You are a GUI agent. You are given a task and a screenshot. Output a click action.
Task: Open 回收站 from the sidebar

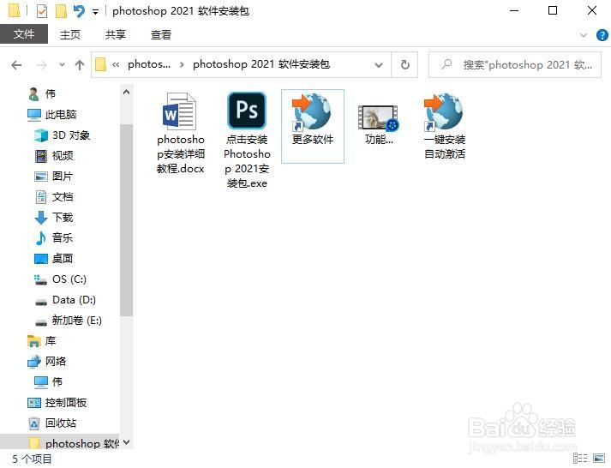click(52, 423)
